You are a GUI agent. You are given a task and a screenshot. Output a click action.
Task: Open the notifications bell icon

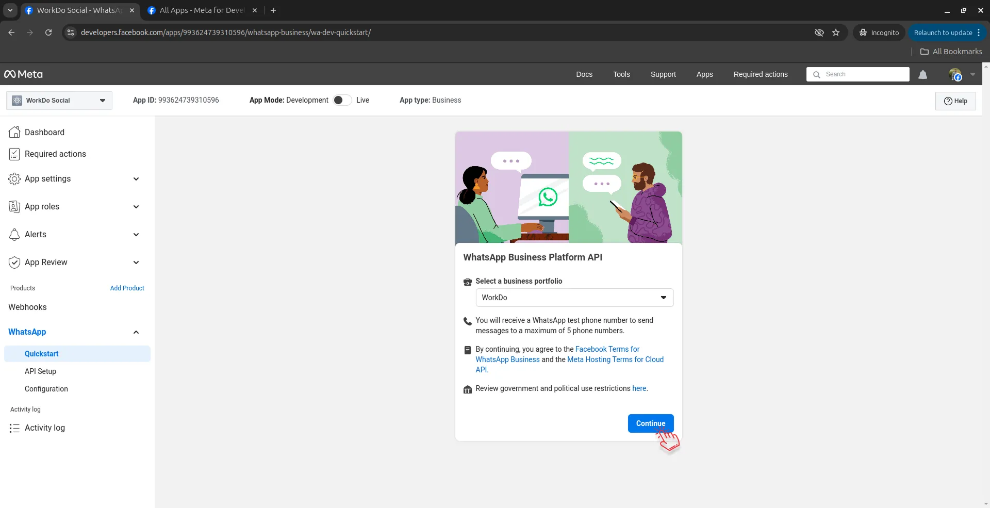click(x=922, y=75)
